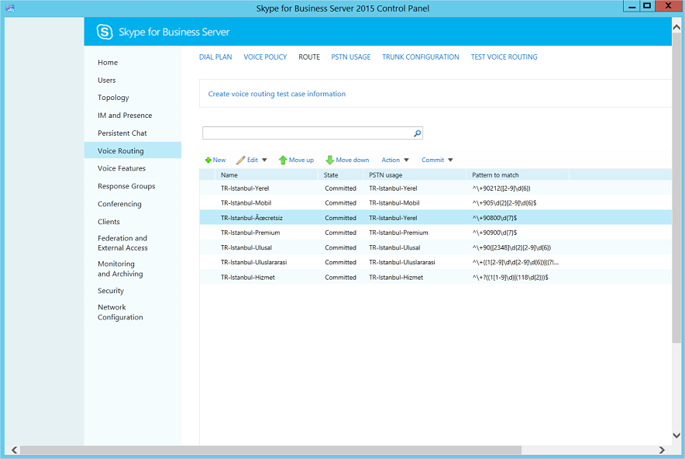The width and height of the screenshot is (685, 459).
Task: Sort by Pattern to match column header
Action: [496, 175]
